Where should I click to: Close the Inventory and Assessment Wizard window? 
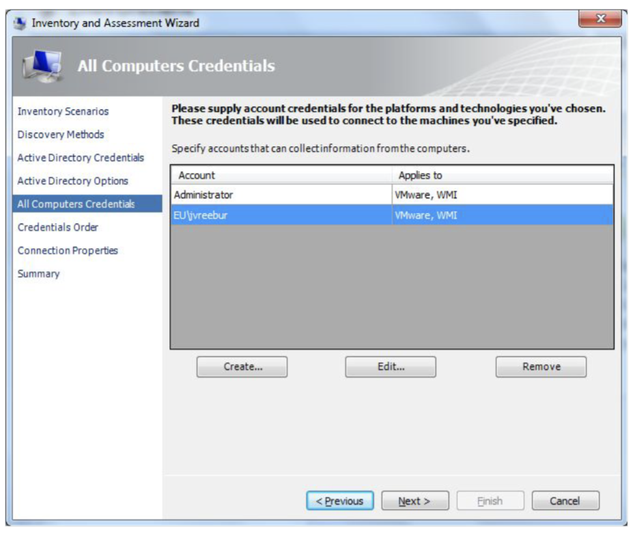pyautogui.click(x=599, y=18)
